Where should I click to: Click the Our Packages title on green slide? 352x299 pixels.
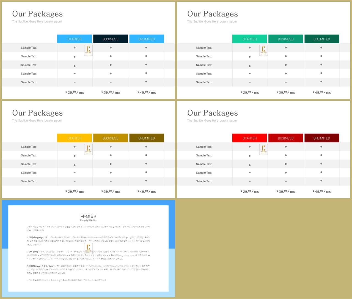(x=213, y=14)
